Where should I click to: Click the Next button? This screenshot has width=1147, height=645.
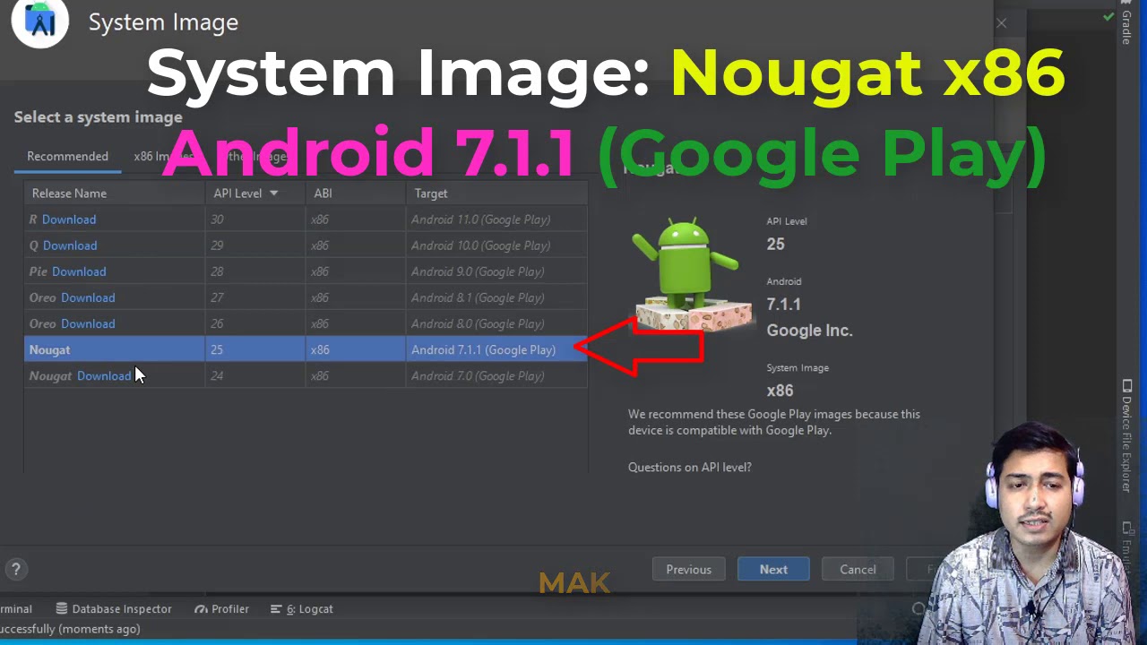[773, 570]
